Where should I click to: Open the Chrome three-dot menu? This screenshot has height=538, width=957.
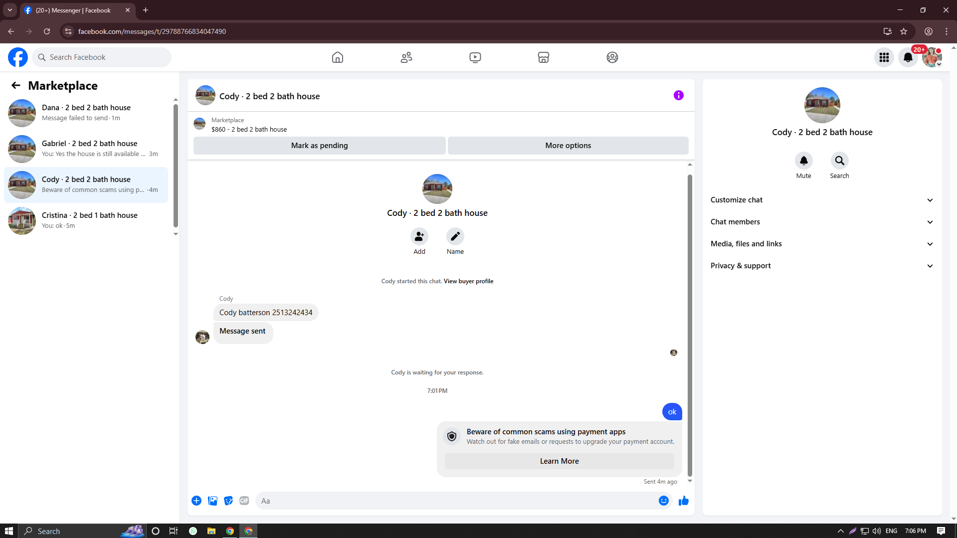pyautogui.click(x=947, y=31)
